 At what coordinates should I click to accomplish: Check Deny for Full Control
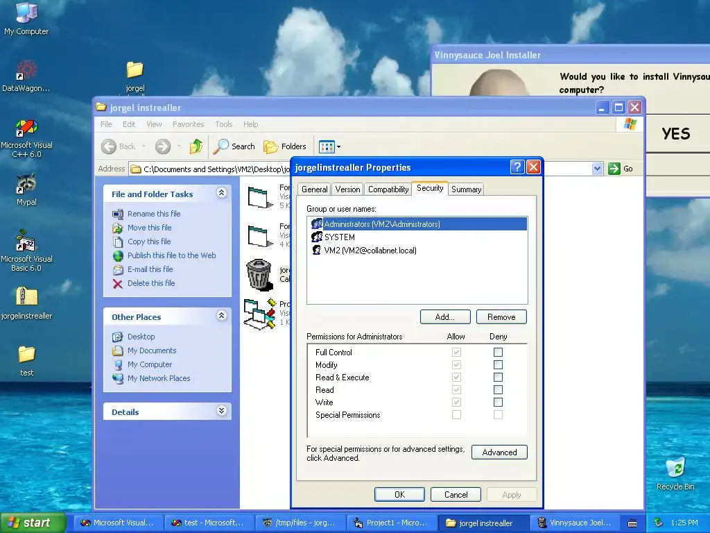[x=498, y=352]
